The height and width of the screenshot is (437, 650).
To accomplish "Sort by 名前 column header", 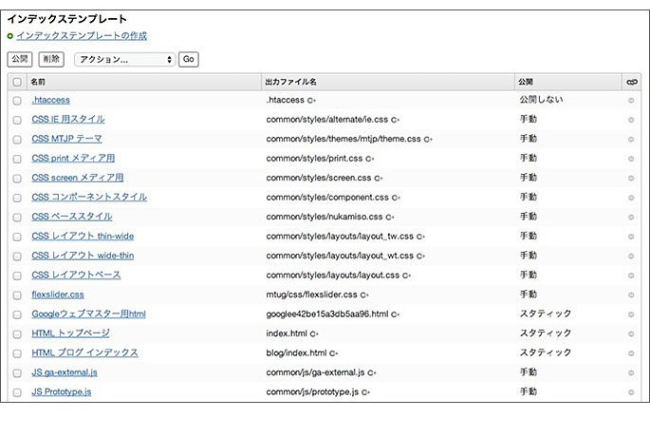I will (x=38, y=82).
